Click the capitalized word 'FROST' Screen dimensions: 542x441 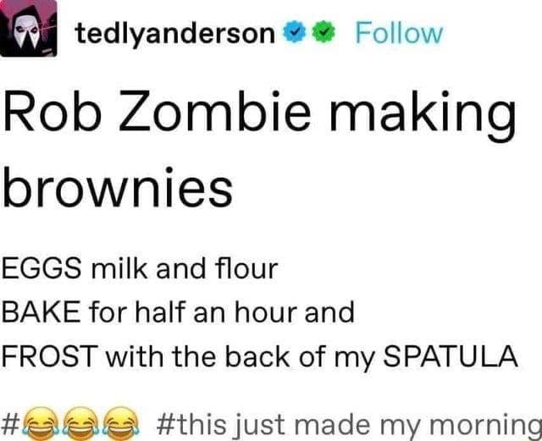49,356
